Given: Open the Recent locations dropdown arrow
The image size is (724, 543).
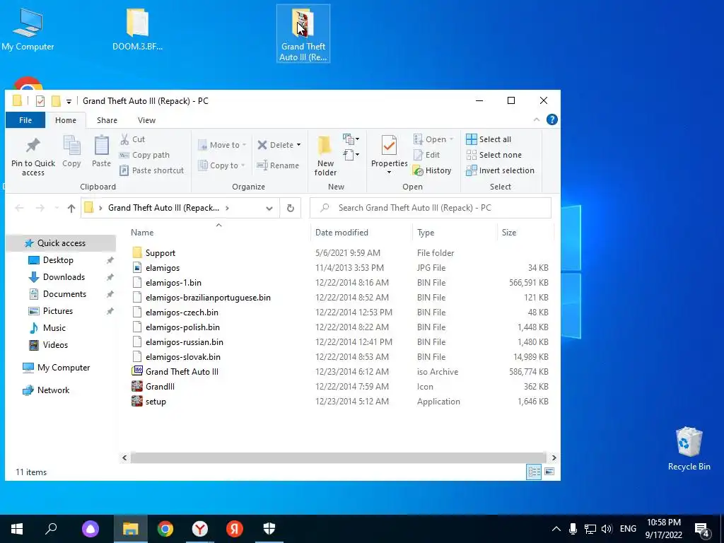Looking at the screenshot, I should (x=57, y=209).
